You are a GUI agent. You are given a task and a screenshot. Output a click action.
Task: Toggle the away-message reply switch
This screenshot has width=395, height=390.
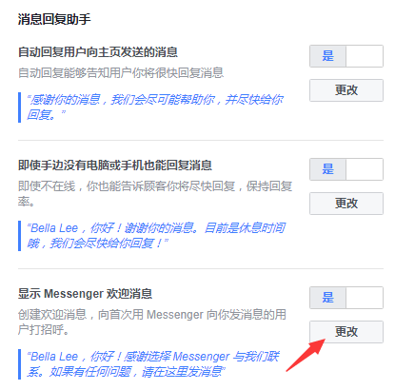click(346, 169)
